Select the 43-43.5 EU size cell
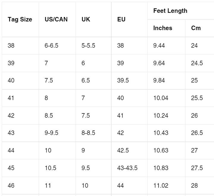Image resolution: width=214 pixels, height=196 pixels. [x=129, y=168]
